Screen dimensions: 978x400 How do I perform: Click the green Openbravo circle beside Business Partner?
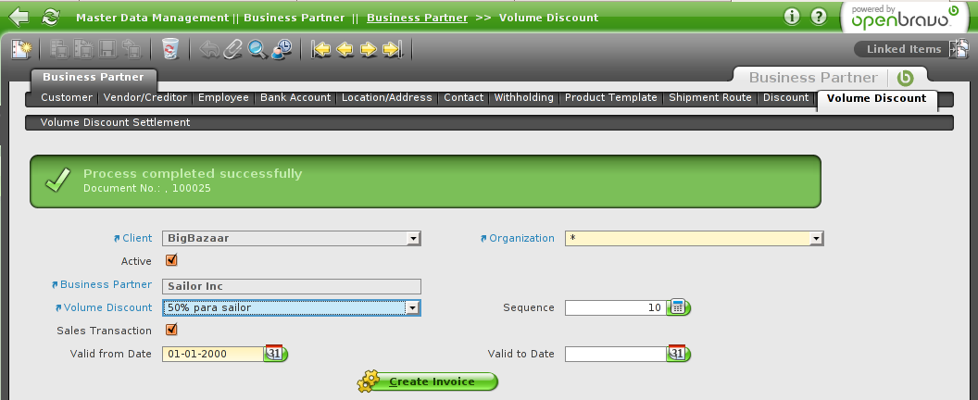point(905,78)
